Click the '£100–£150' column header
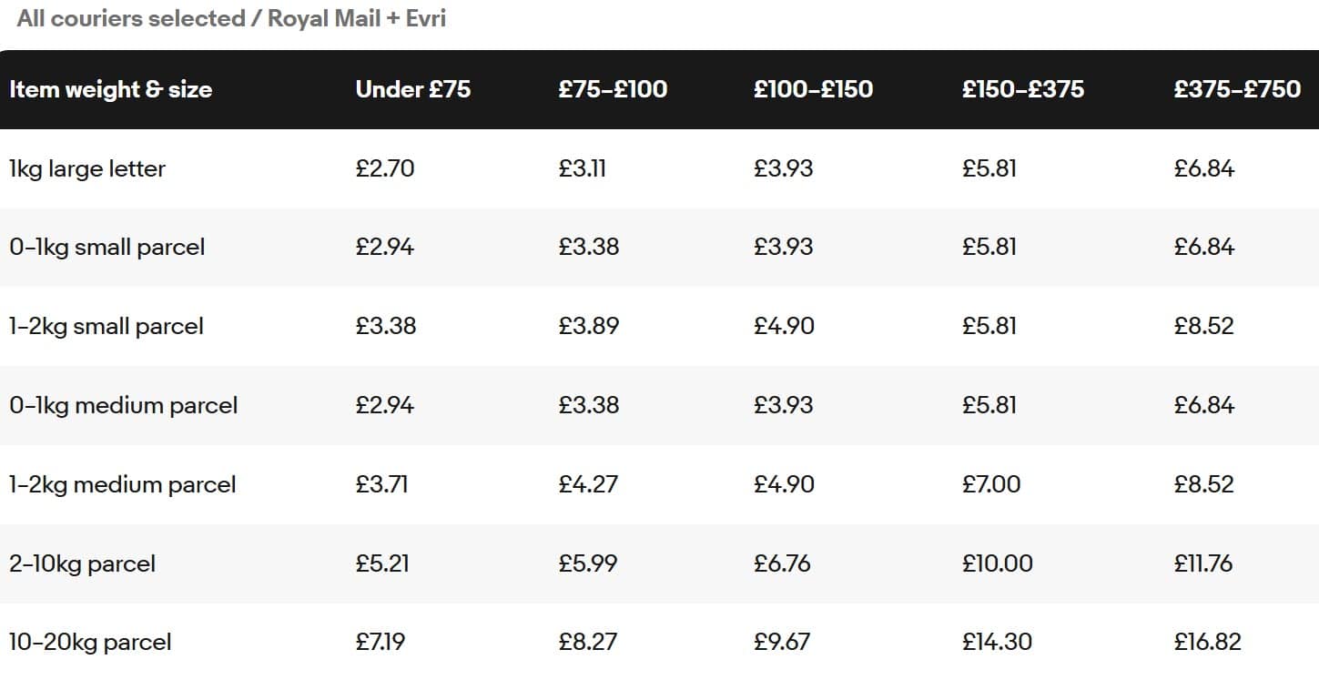This screenshot has width=1319, height=680. tap(813, 89)
